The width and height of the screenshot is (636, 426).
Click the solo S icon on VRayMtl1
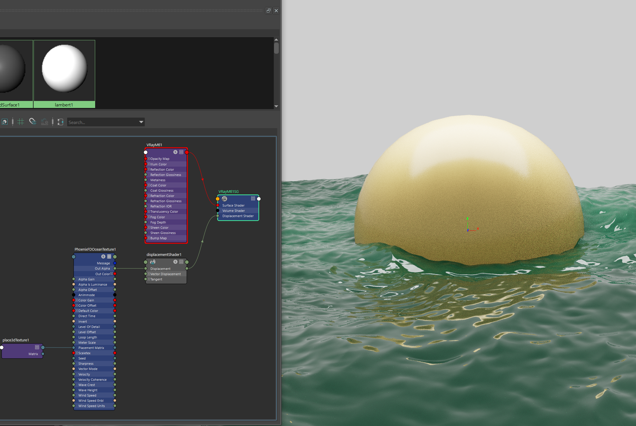click(175, 152)
